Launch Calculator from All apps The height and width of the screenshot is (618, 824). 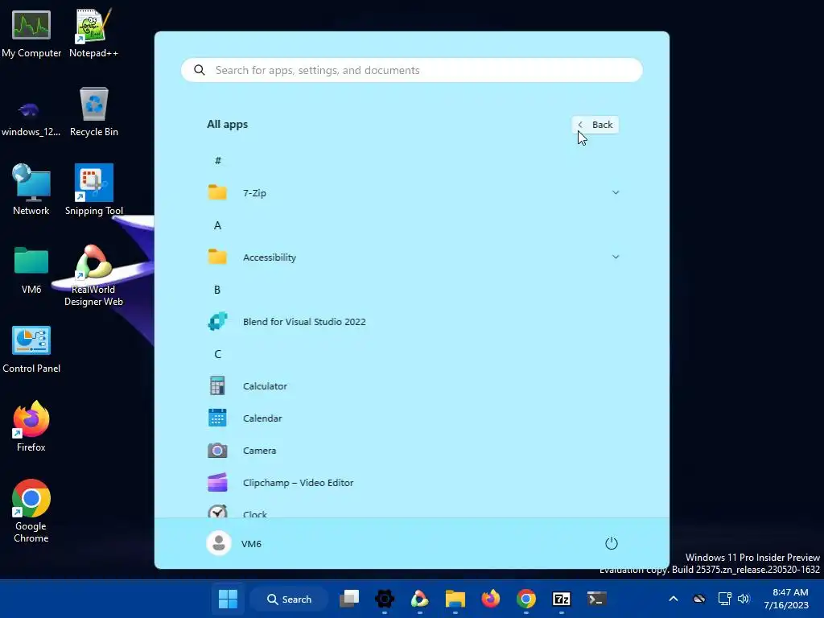(413, 386)
